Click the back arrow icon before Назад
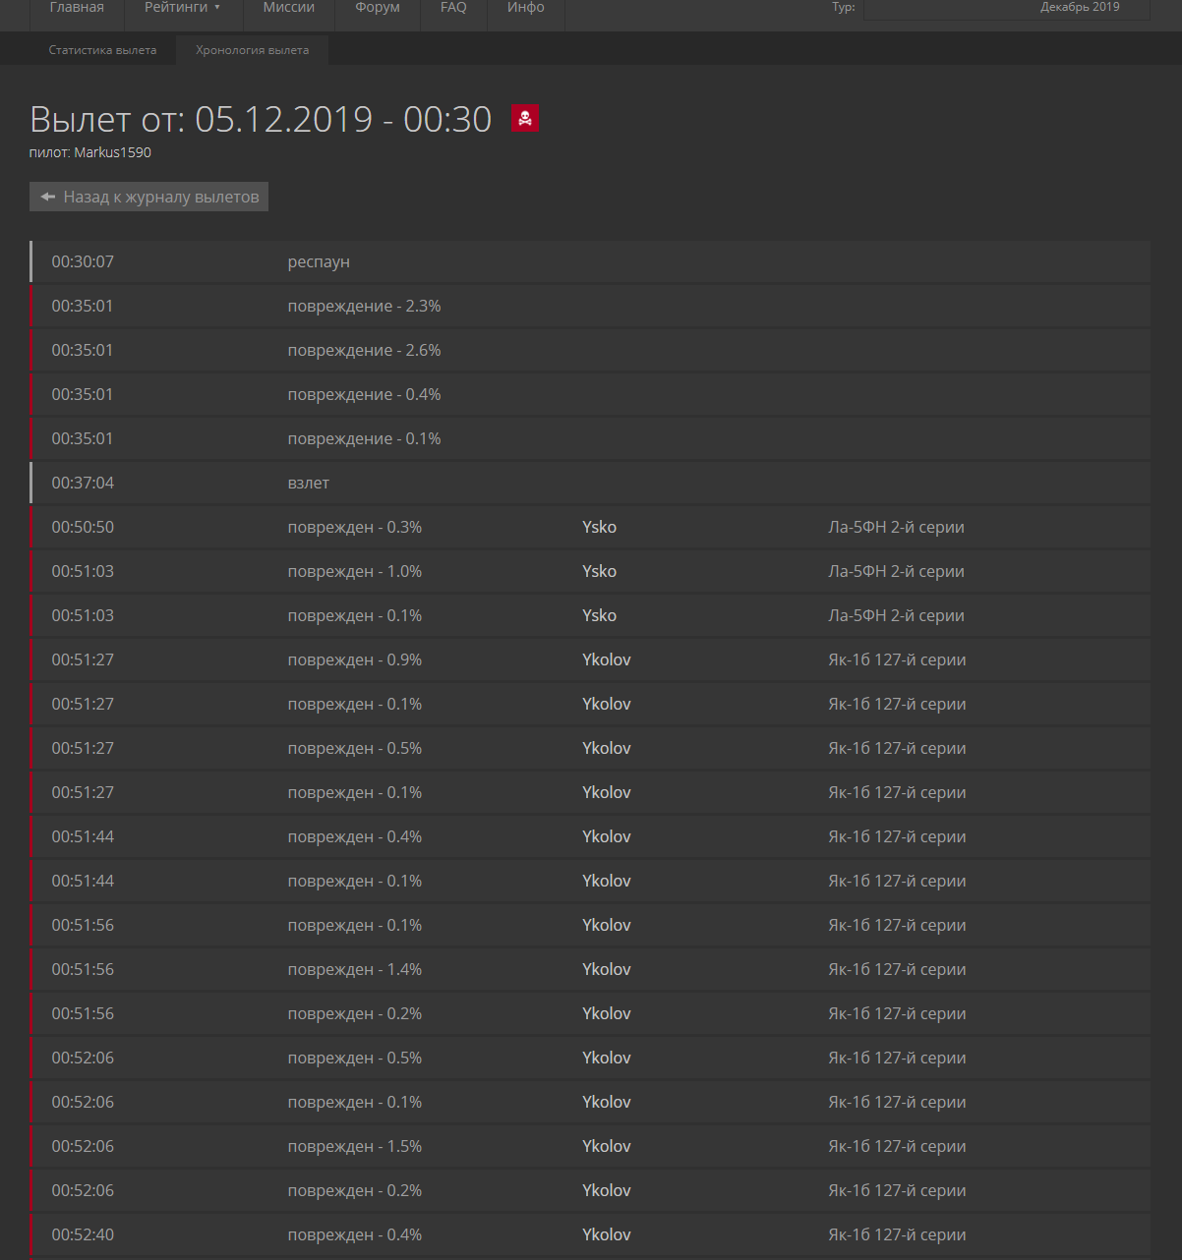 tap(47, 197)
